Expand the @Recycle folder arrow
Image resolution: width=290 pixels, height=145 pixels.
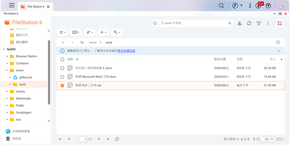(x=10, y=77)
